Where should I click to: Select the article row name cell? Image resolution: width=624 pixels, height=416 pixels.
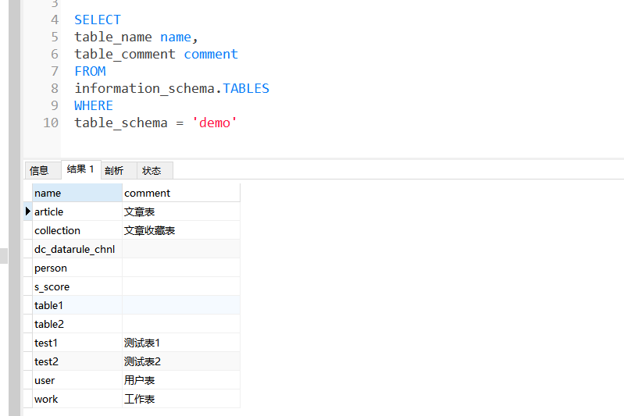(x=77, y=212)
